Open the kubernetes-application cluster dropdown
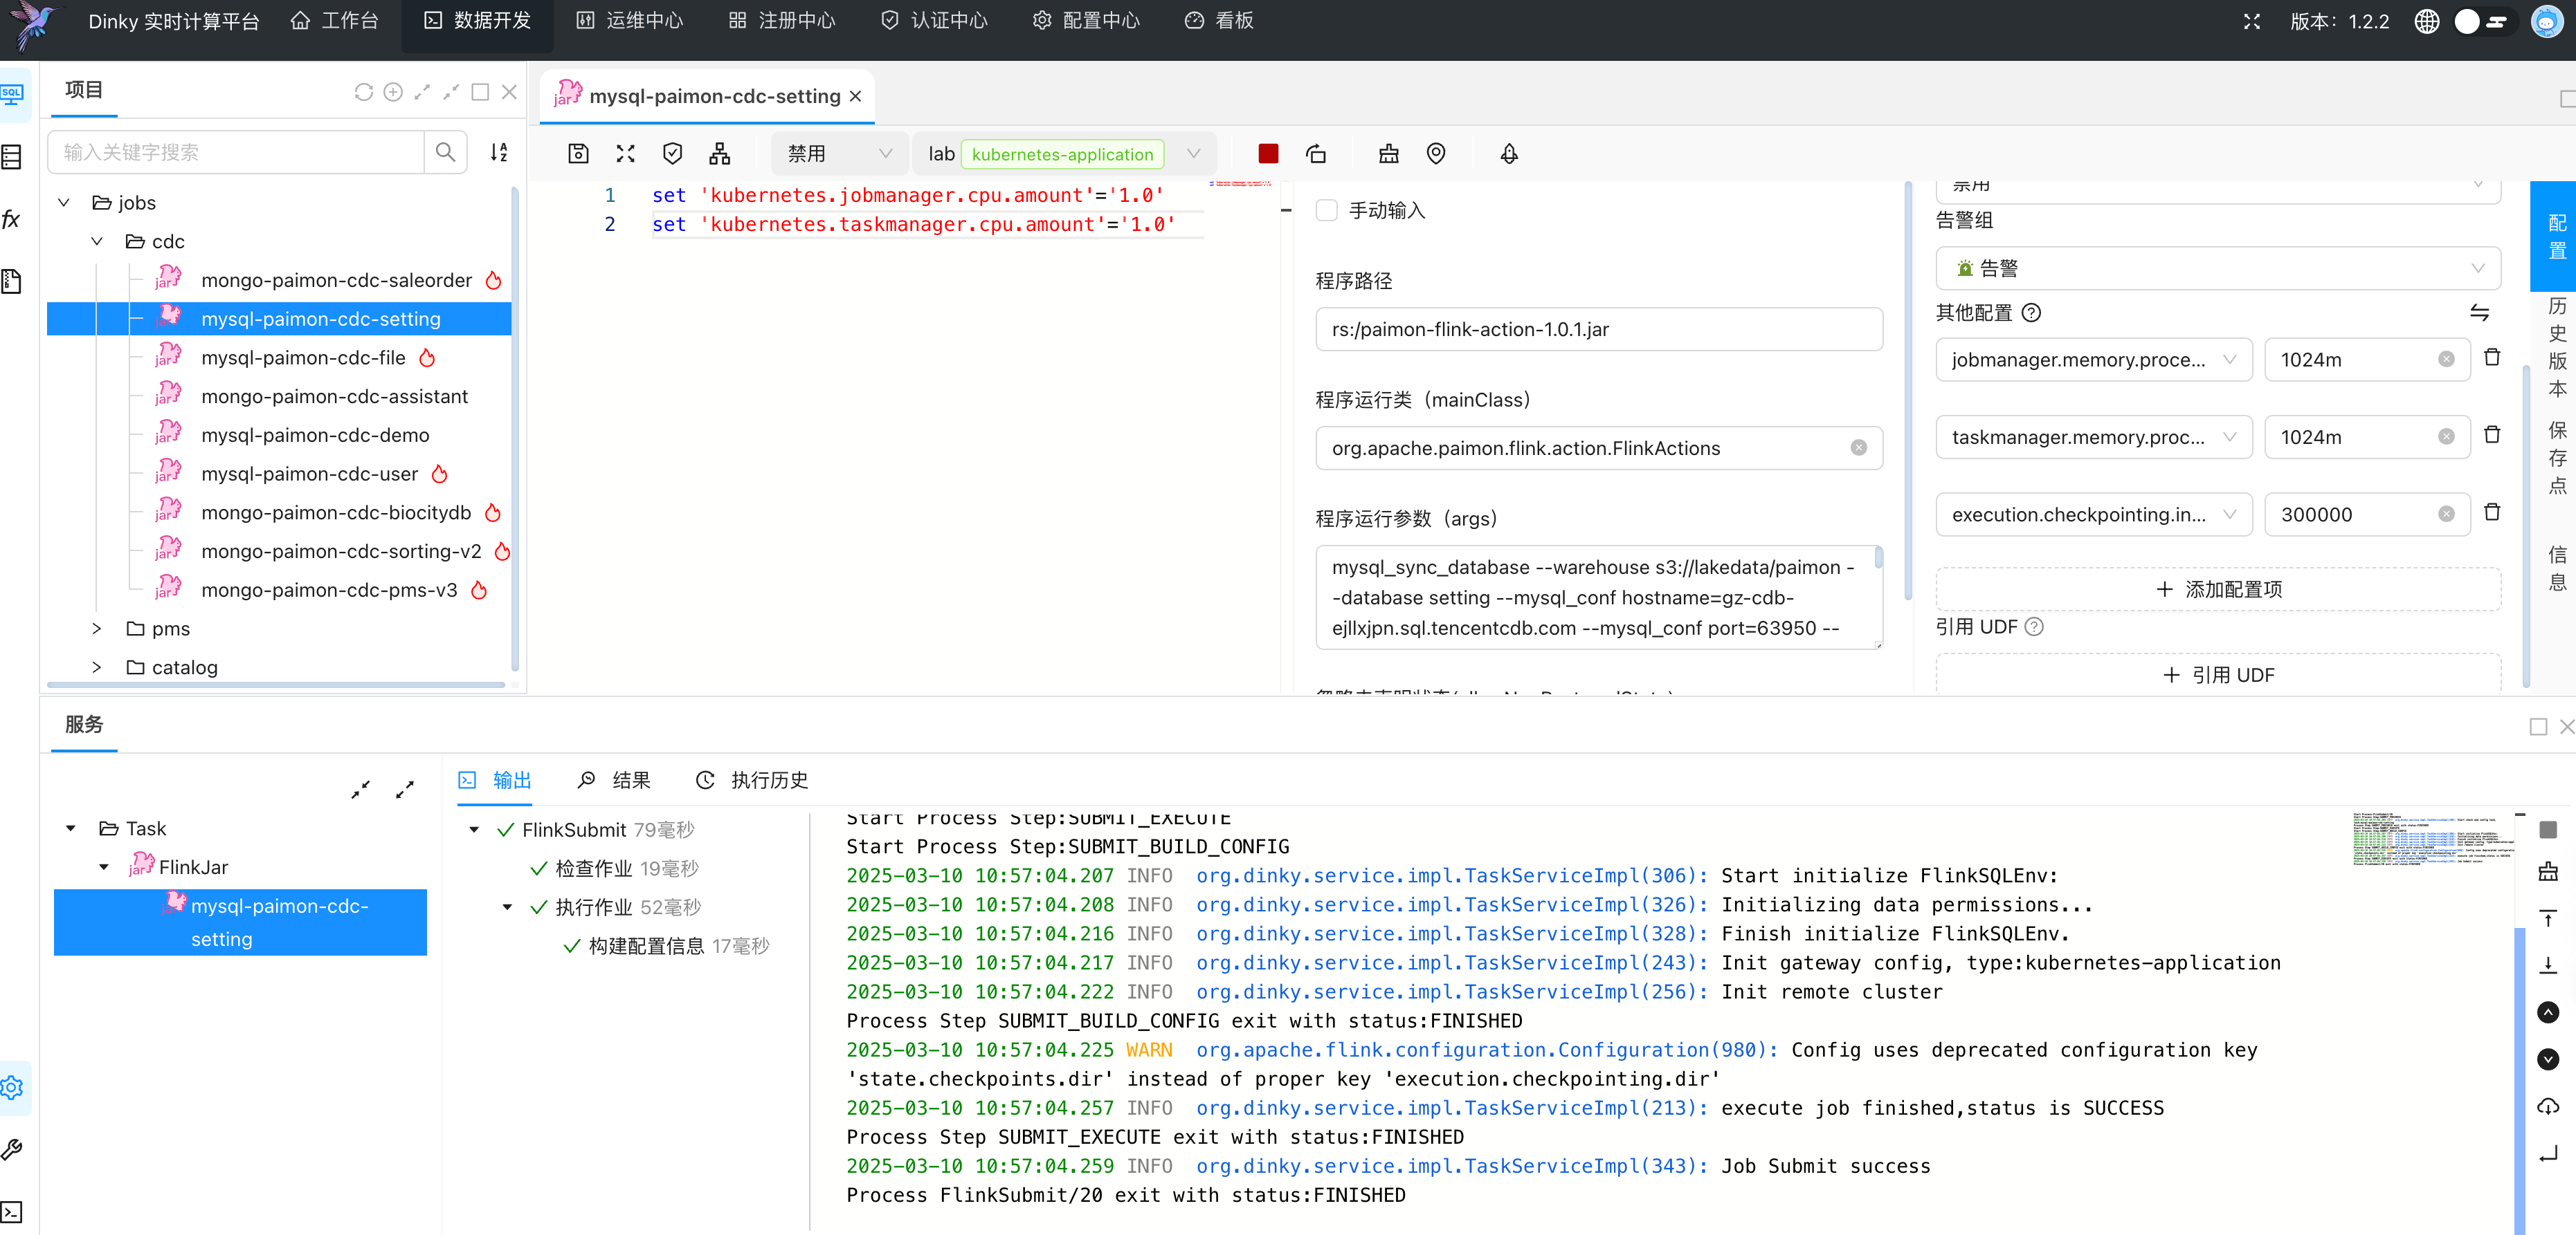 1193,154
